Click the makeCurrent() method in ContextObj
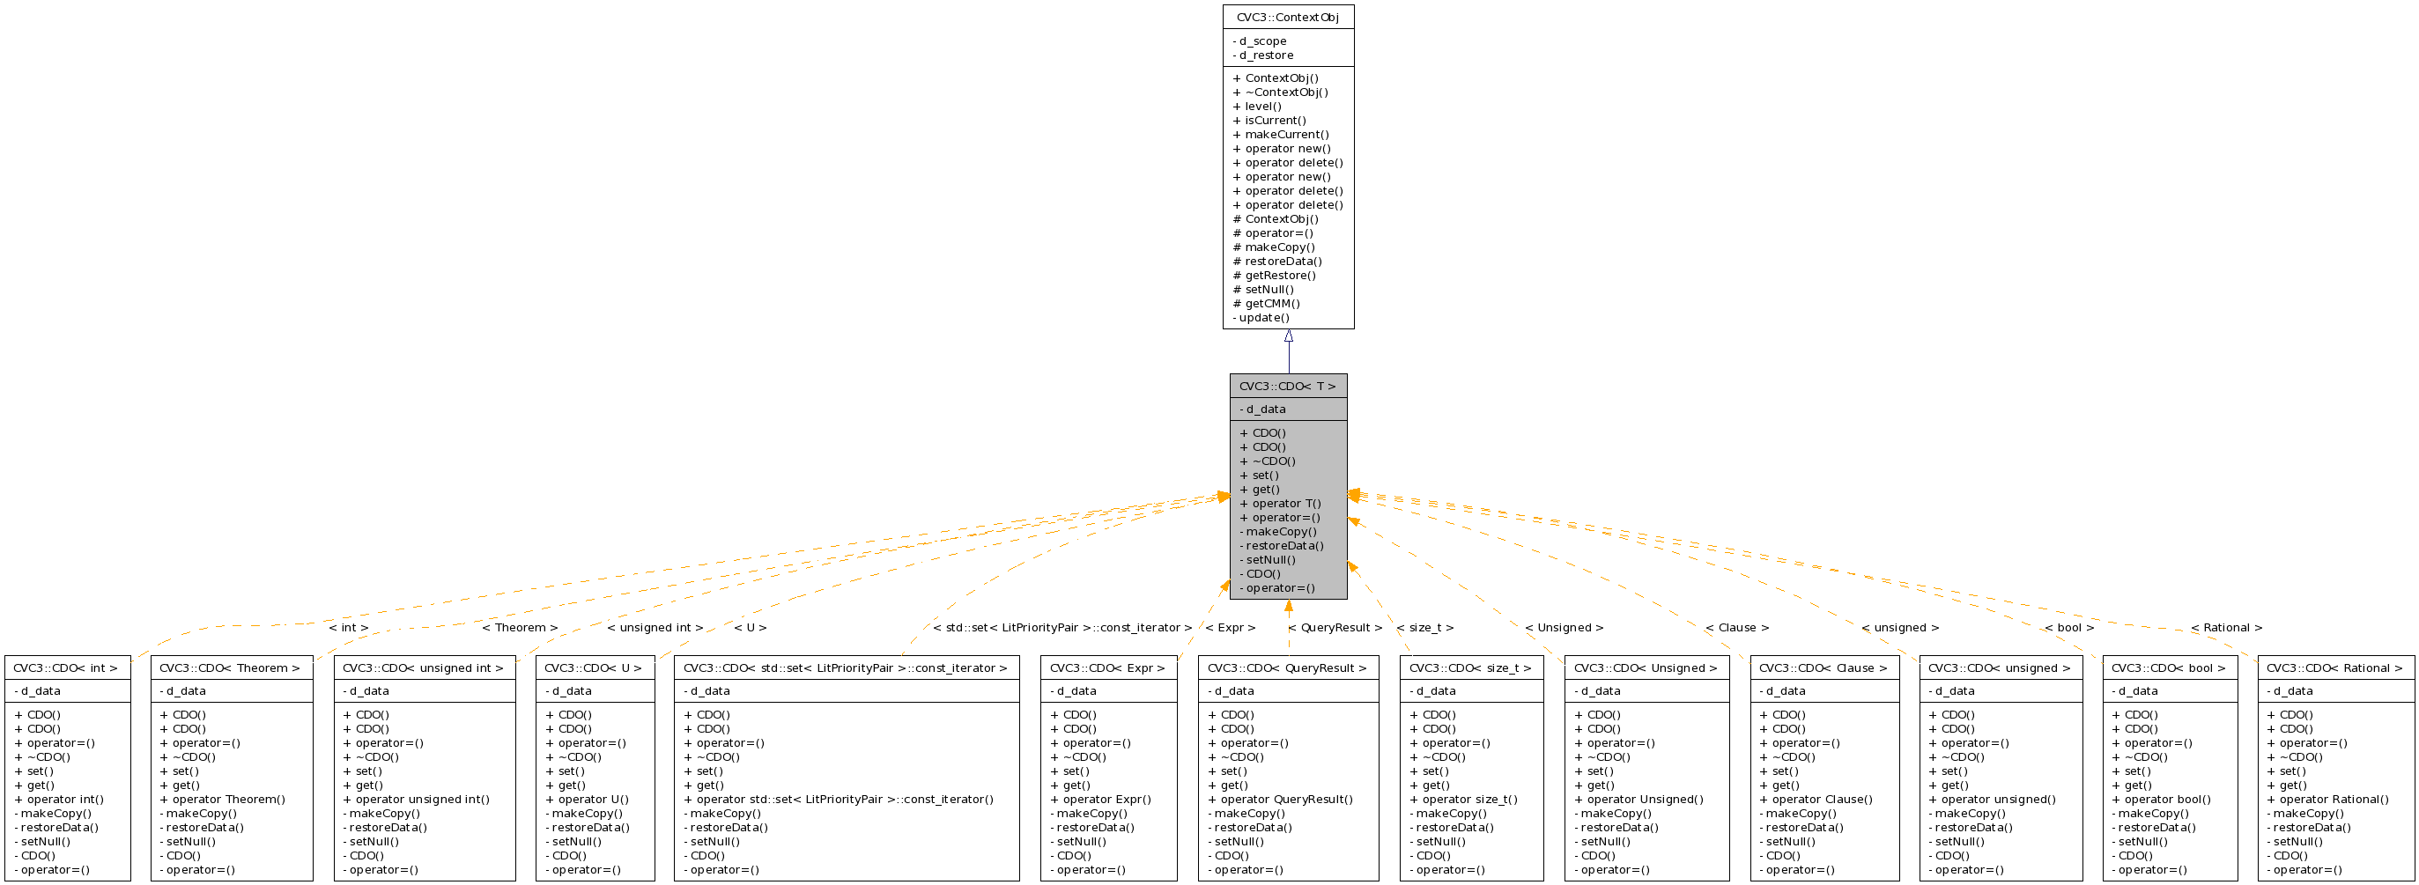Viewport: 2419px width, 885px height. pyautogui.click(x=1279, y=134)
